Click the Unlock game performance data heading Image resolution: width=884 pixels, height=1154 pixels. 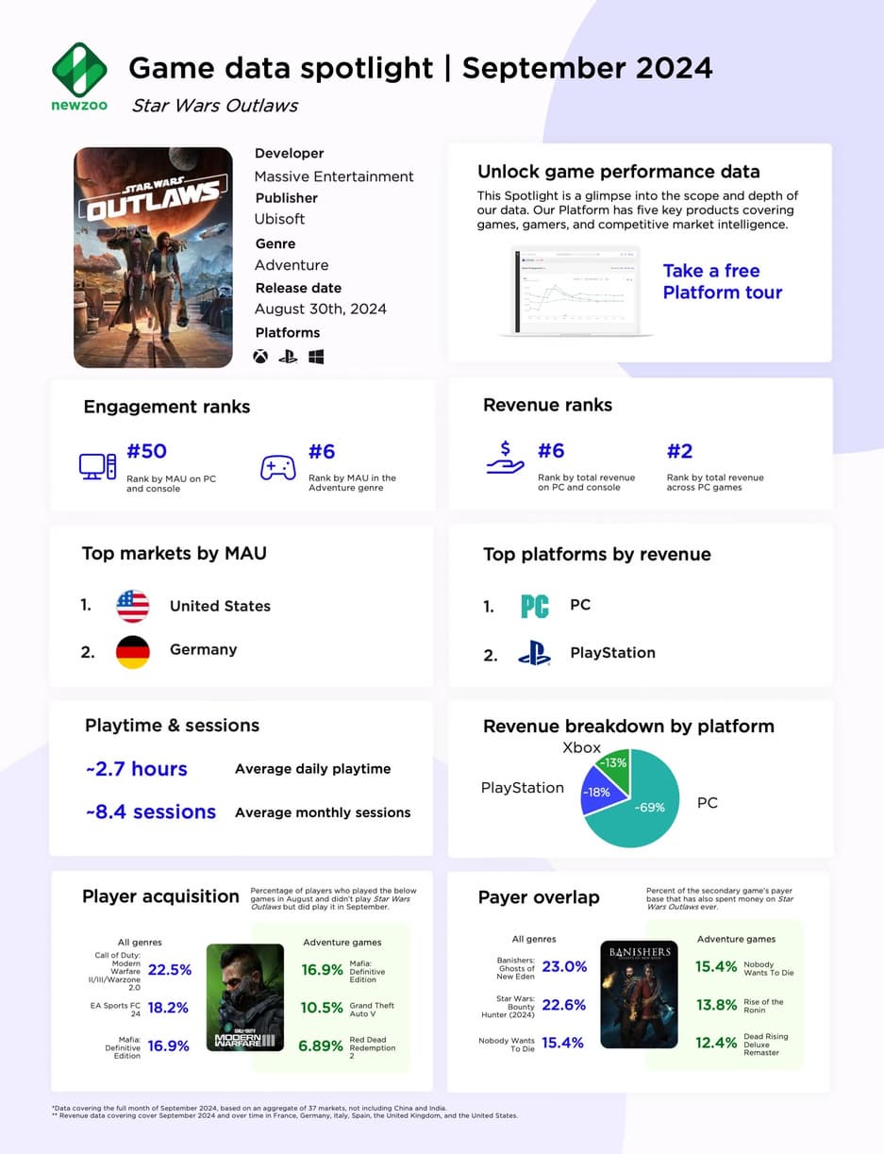[618, 172]
